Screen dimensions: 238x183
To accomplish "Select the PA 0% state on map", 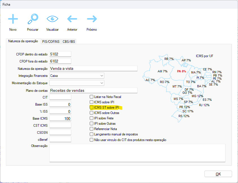I will pyautogui.click(x=181, y=72).
